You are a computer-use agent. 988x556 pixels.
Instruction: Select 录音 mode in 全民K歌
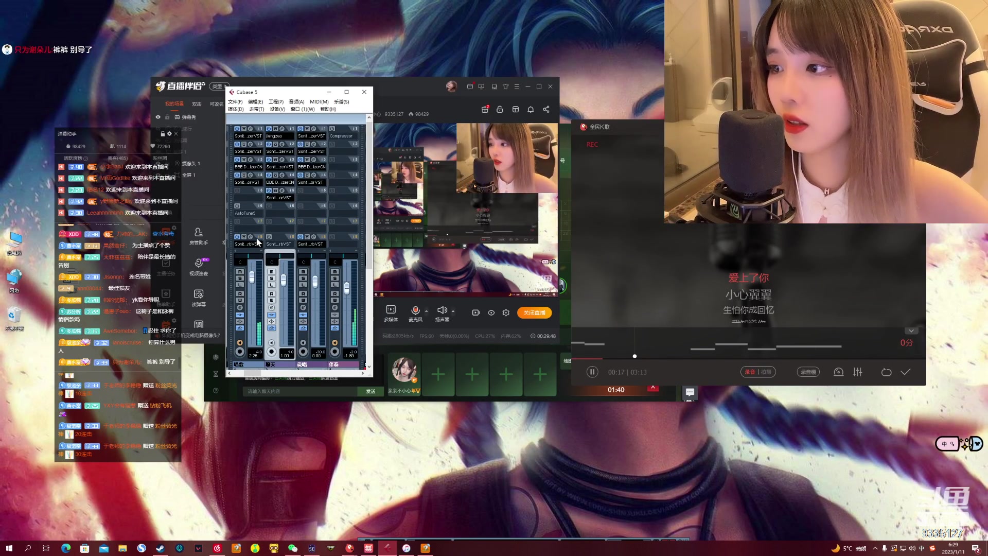pyautogui.click(x=750, y=372)
